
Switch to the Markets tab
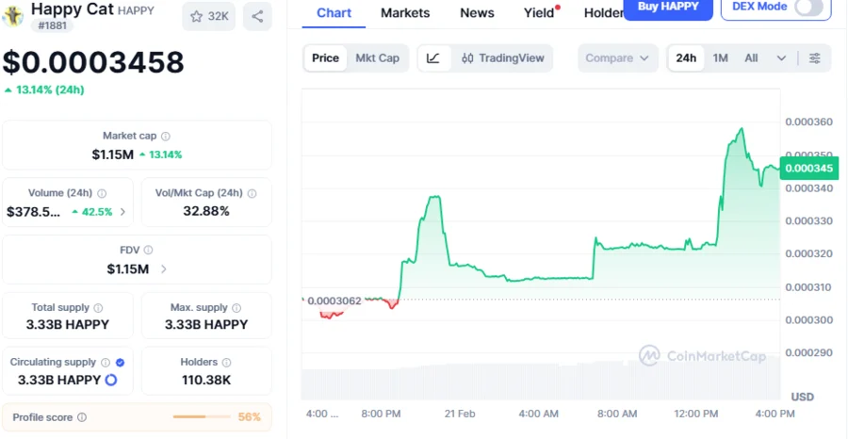(405, 13)
